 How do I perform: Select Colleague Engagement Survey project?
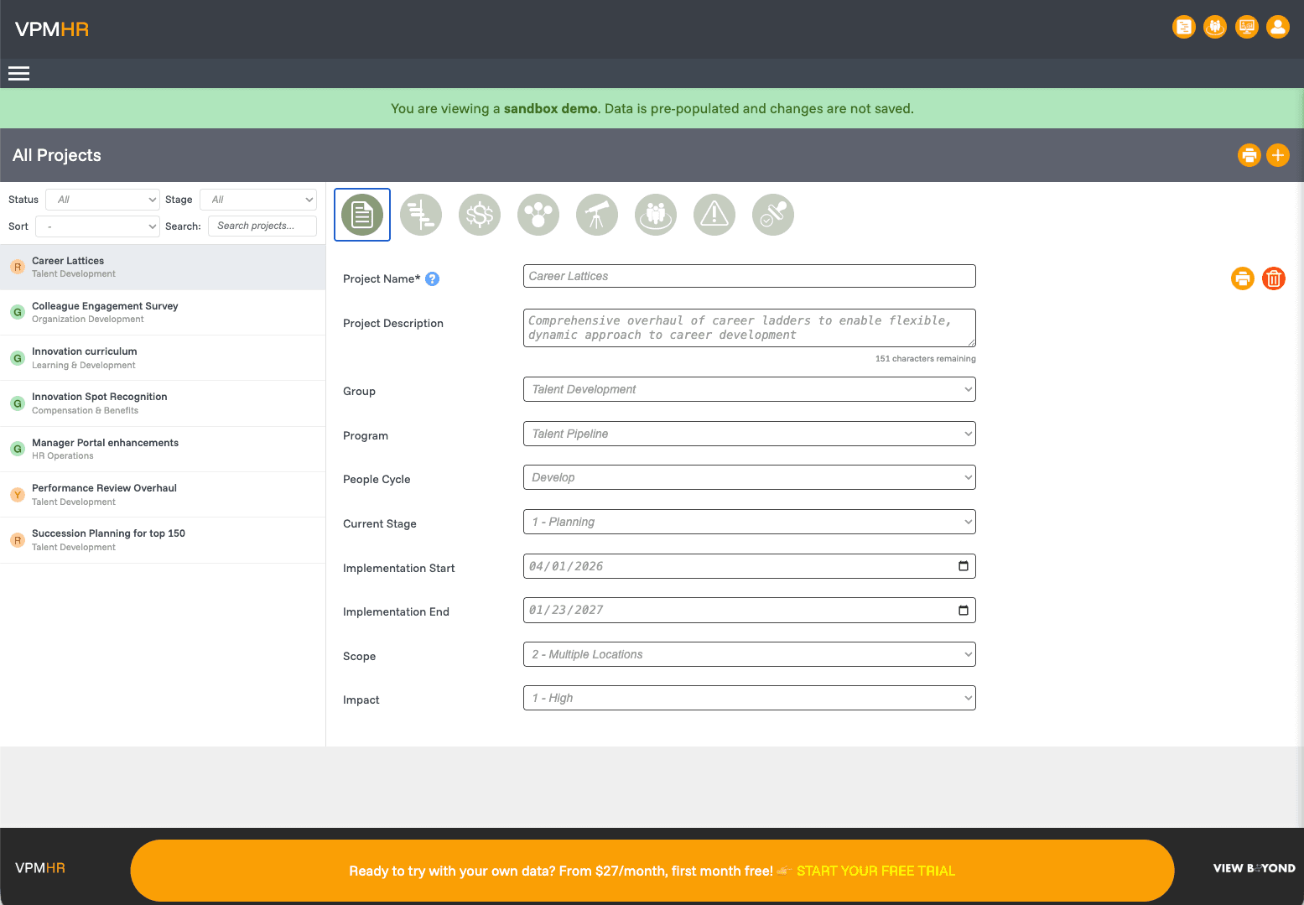(105, 312)
